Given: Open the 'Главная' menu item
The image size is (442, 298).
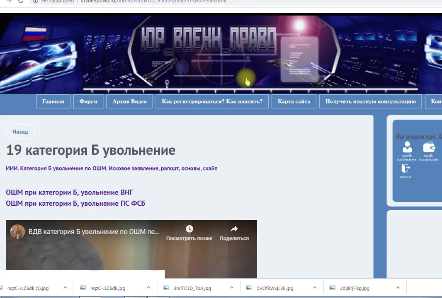Looking at the screenshot, I should point(53,101).
